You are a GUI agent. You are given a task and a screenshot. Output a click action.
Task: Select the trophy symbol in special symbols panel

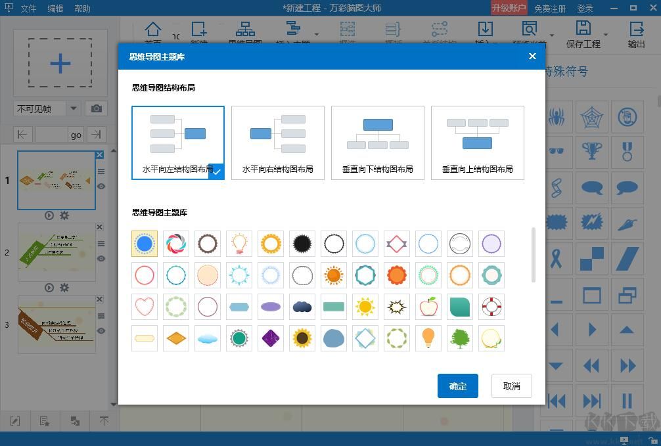click(x=592, y=152)
